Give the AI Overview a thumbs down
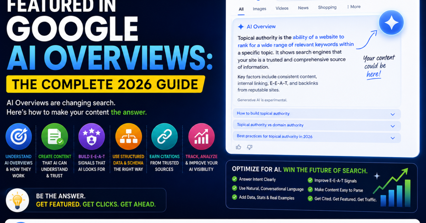 point(249,147)
